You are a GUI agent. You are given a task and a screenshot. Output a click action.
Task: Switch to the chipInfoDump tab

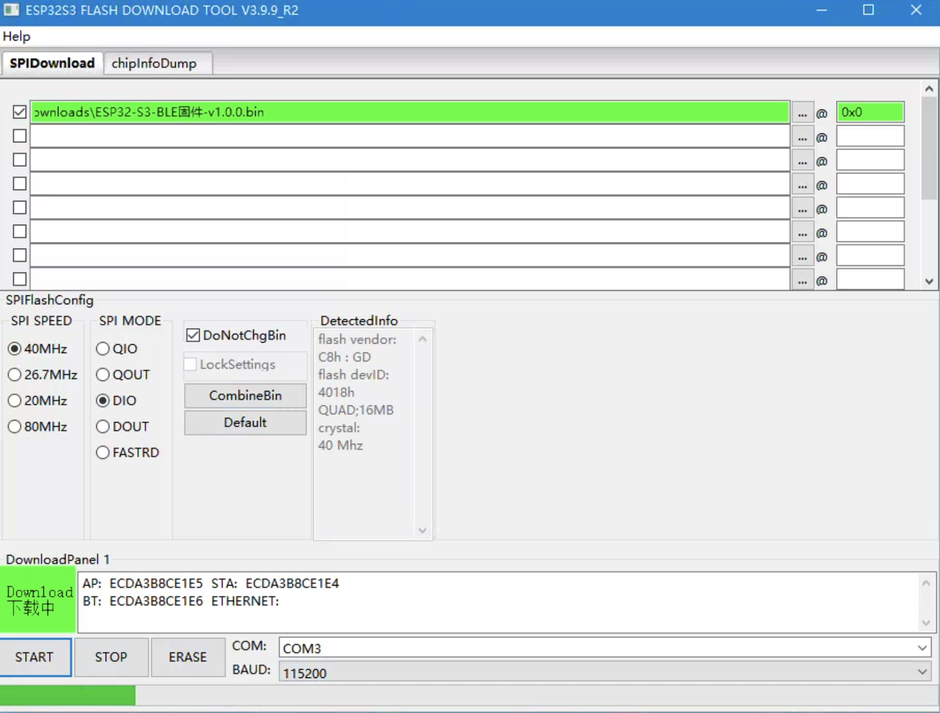[154, 63]
